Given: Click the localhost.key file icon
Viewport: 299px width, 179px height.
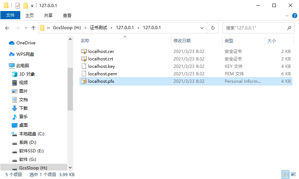Looking at the screenshot, I should click(84, 66).
